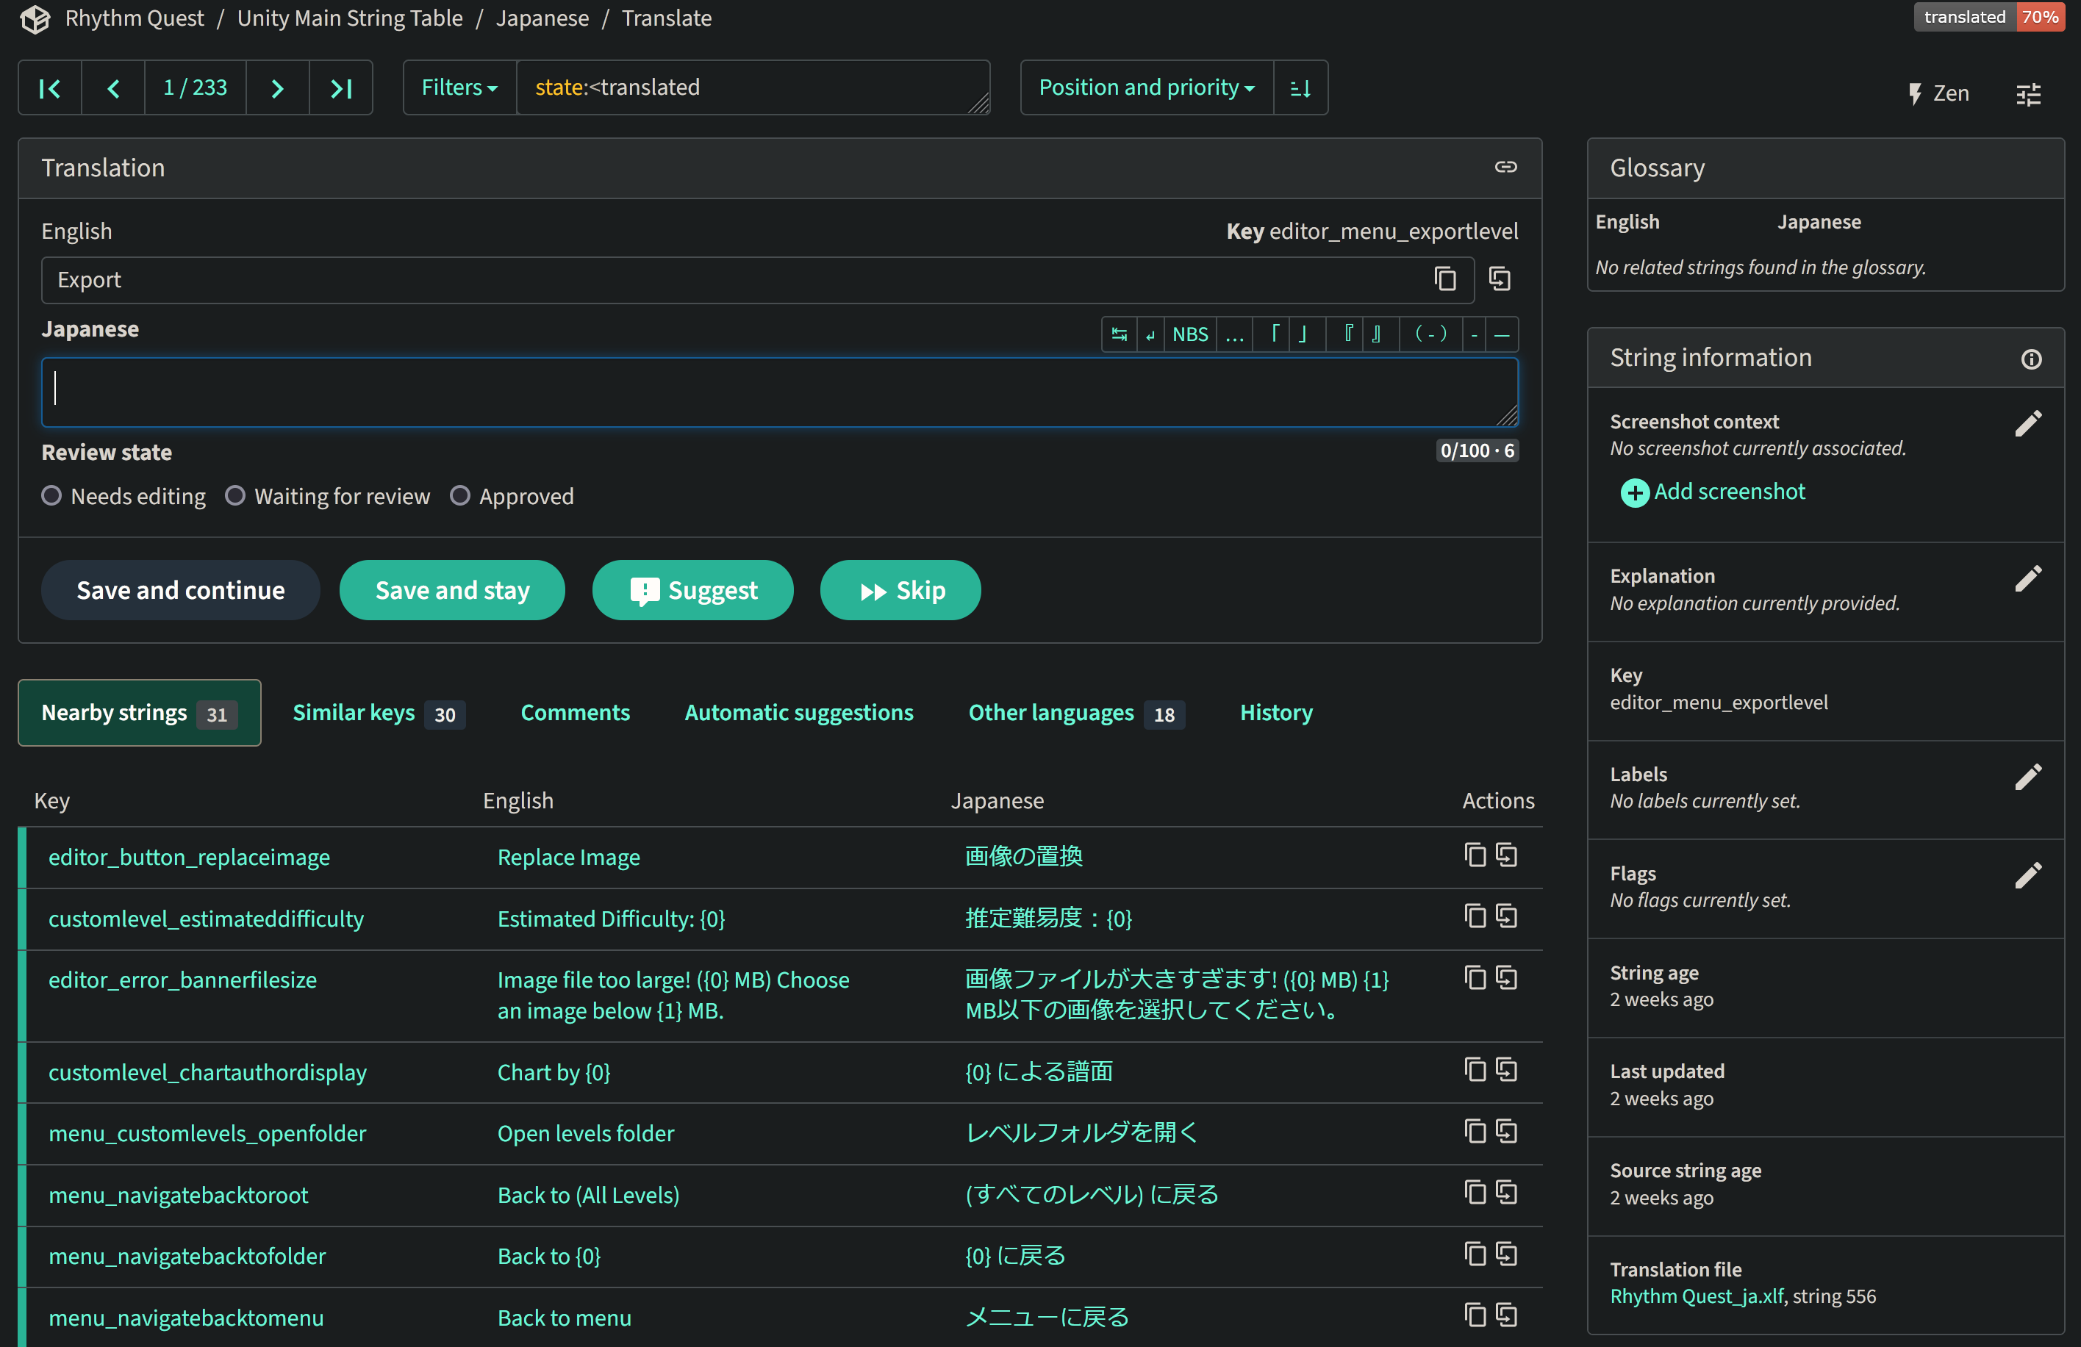Screen dimensions: 2081x1347
Task: Focus the Japanese translation text area
Action: click(x=780, y=392)
